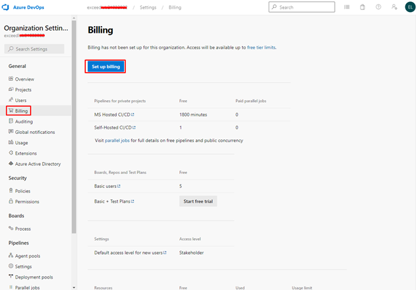Click the sidebar scroll up arrow
The width and height of the screenshot is (416, 290).
point(74,18)
